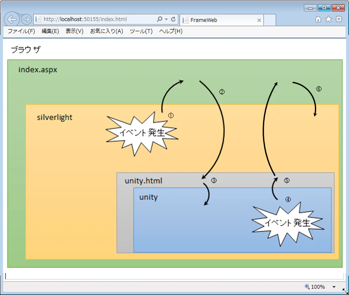Open the ヘルプ(H) menu
The height and width of the screenshot is (295, 349).
(x=171, y=31)
